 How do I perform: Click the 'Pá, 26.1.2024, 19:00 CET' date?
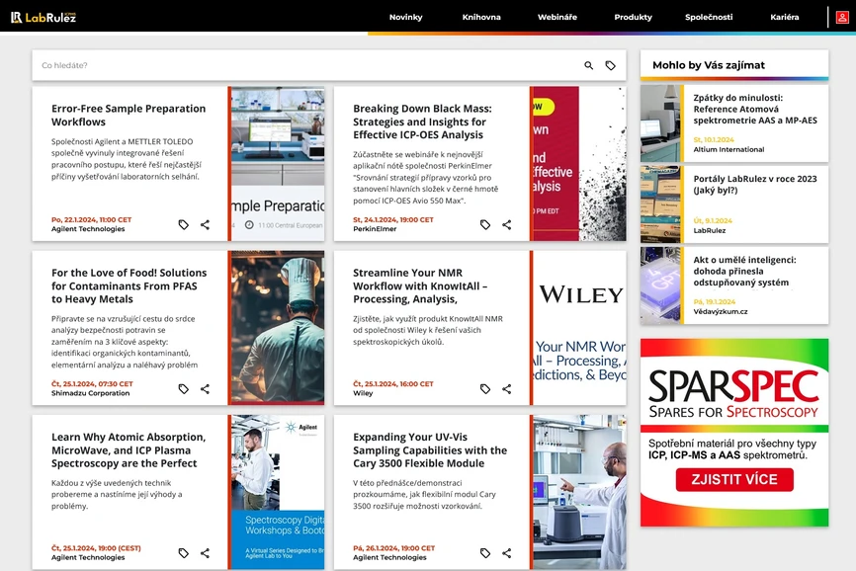point(393,548)
